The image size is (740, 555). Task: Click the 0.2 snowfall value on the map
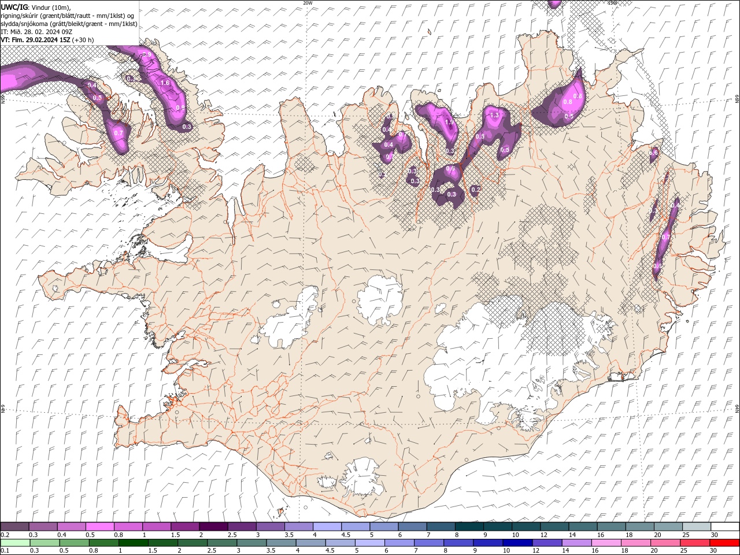tap(476, 189)
